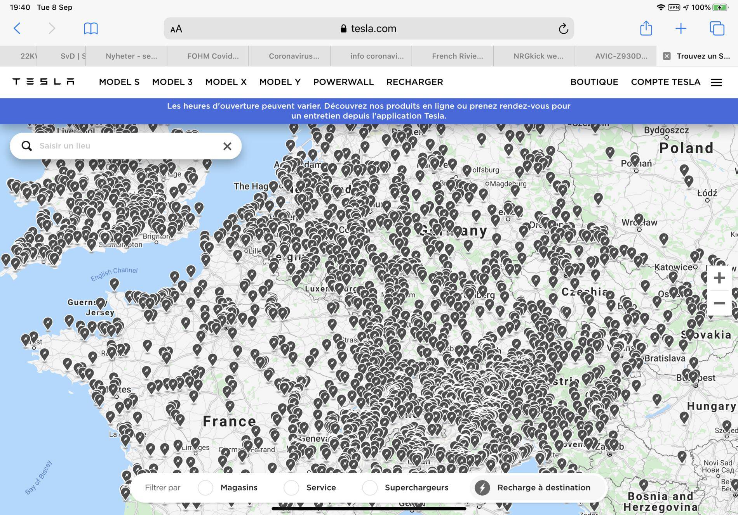This screenshot has height=515, width=738.
Task: Reload the tesla.com page
Action: click(563, 28)
